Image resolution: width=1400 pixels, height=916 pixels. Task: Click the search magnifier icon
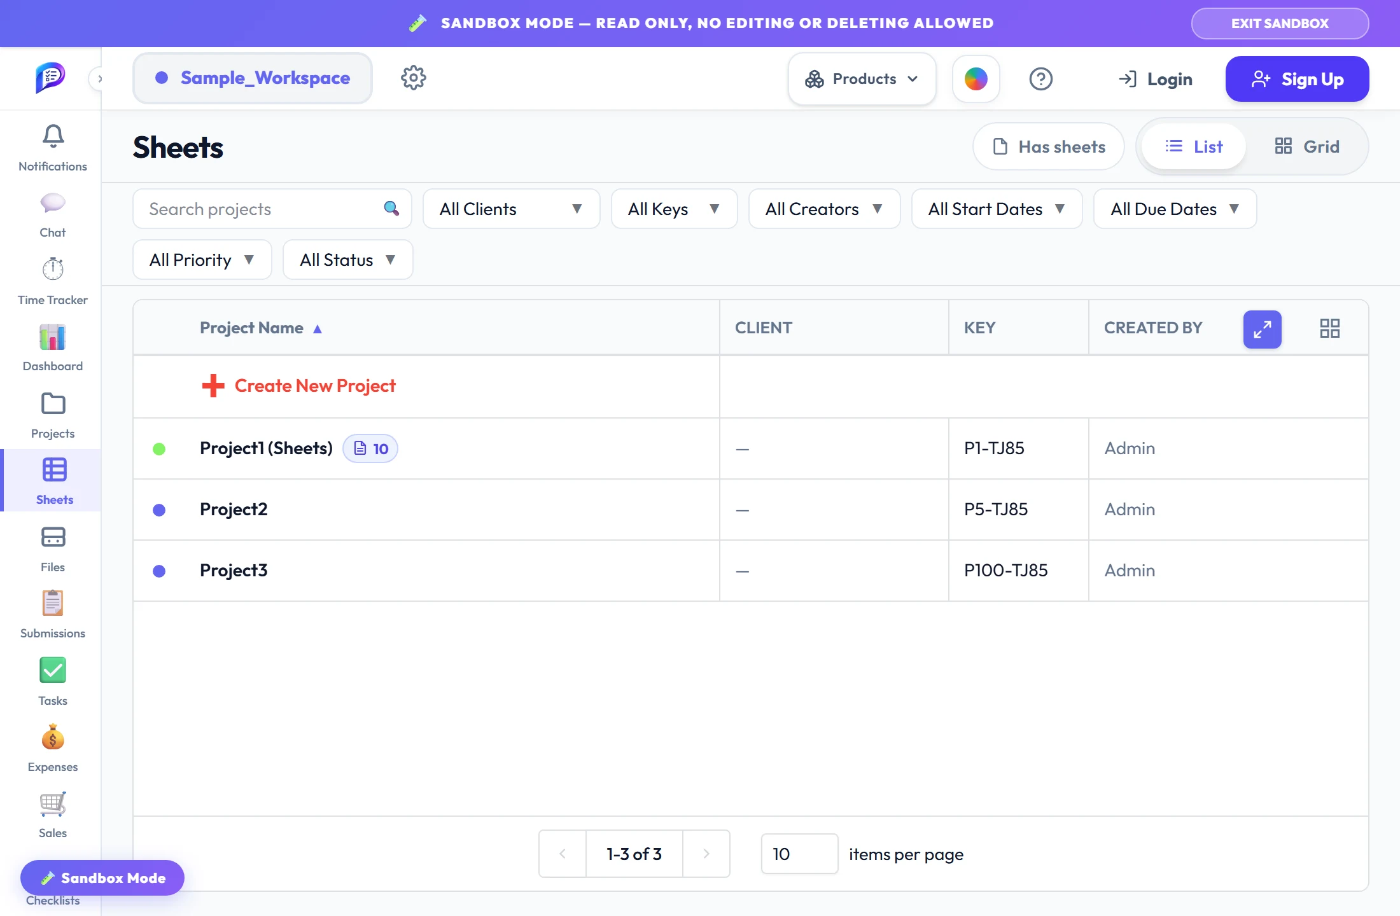tap(391, 208)
